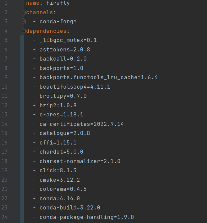This screenshot has height=223, width=207.
Task: Collapse the channels block fold marker
Action: 24,13
